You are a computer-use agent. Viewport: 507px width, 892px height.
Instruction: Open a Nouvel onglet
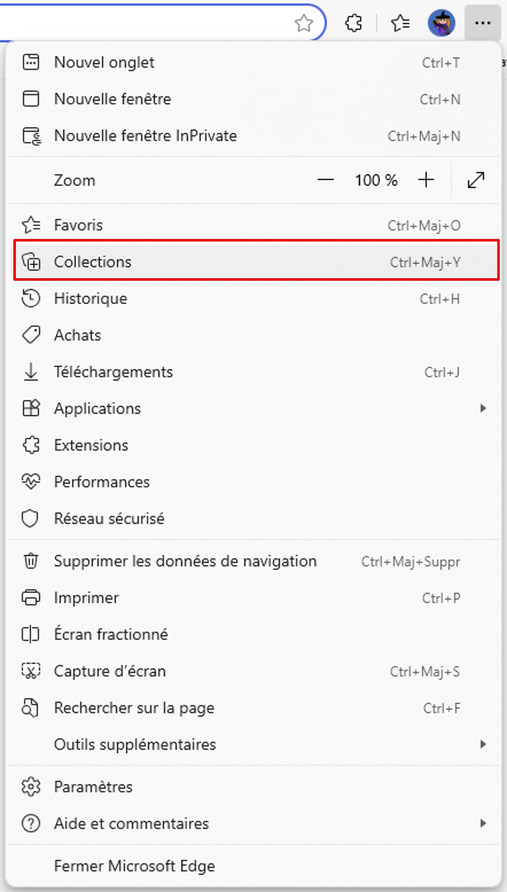click(x=105, y=63)
